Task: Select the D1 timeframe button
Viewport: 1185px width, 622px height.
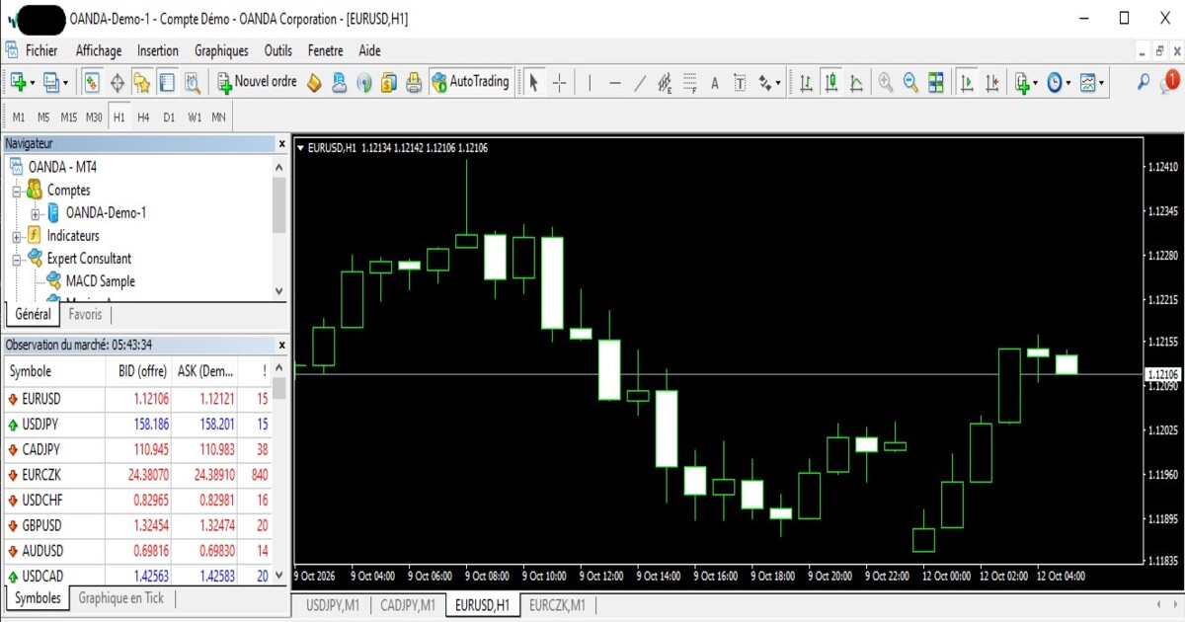Action: (169, 117)
